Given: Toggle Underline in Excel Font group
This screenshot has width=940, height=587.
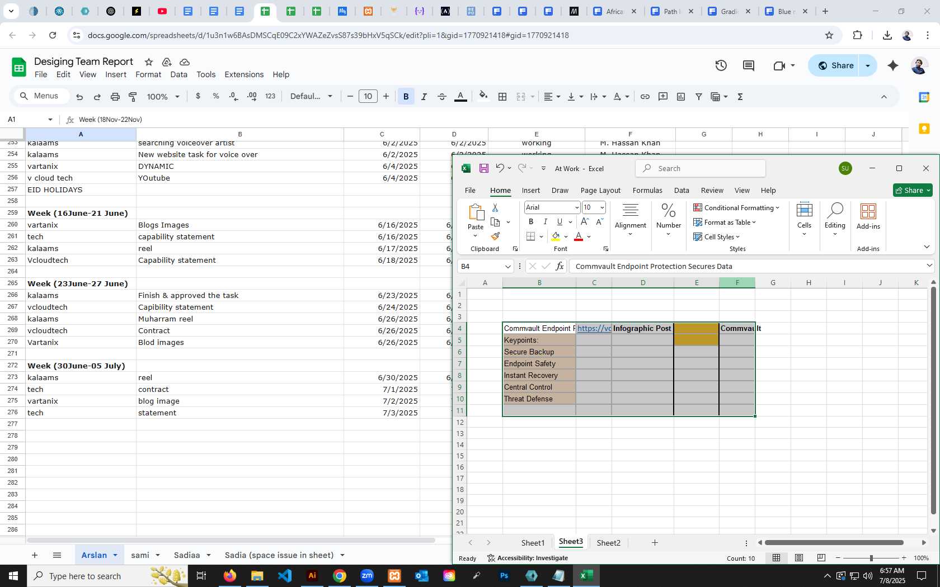Looking at the screenshot, I should tap(560, 222).
